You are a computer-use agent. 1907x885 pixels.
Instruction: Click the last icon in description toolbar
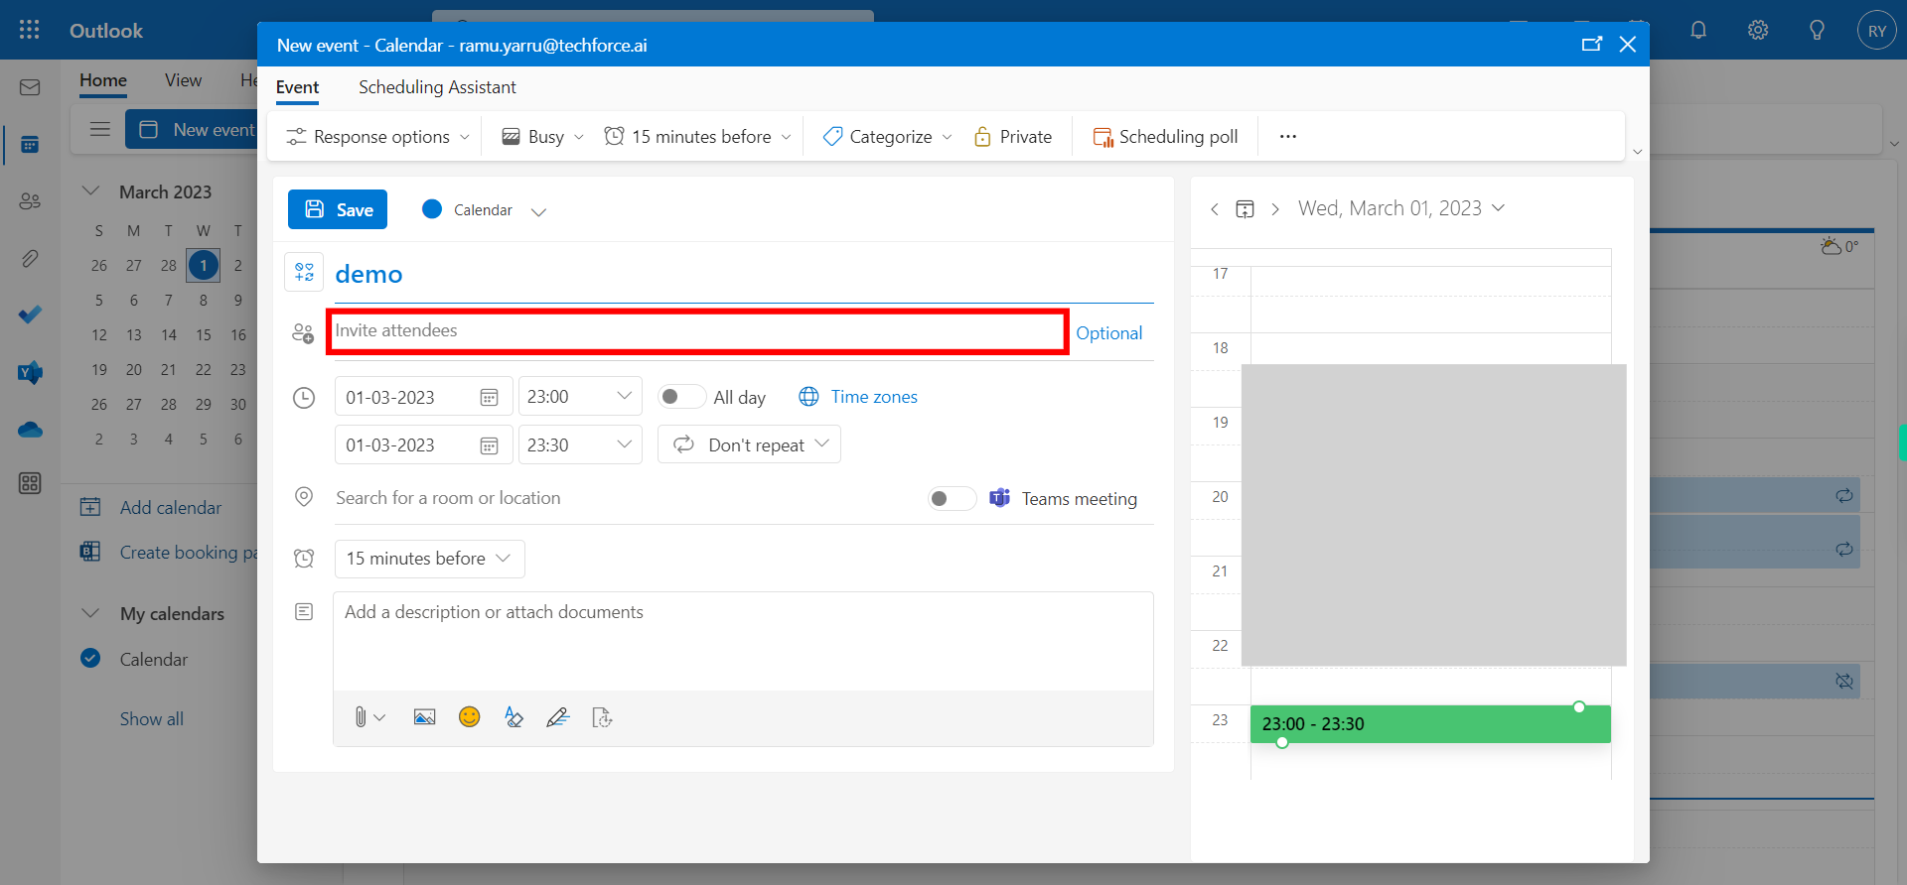[x=602, y=717]
